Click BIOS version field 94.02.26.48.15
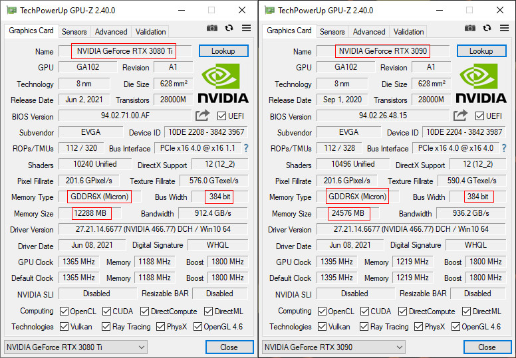This screenshot has width=516, height=358. (383, 116)
